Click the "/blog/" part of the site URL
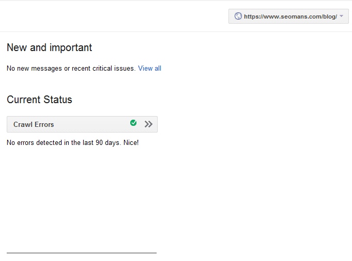 pyautogui.click(x=328, y=17)
